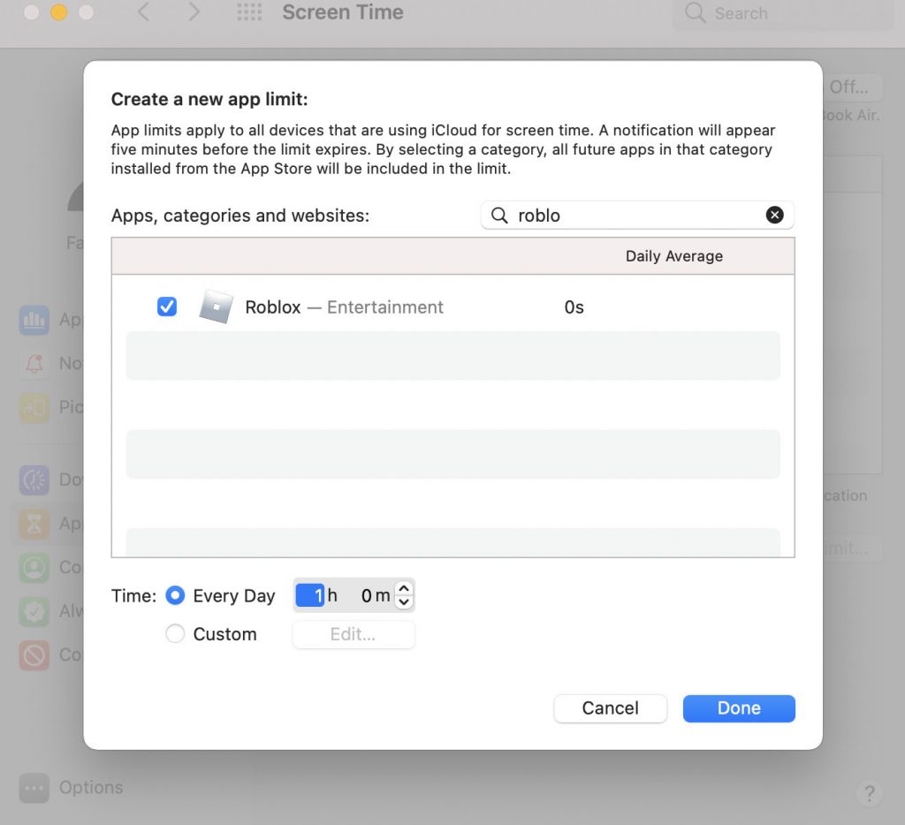The width and height of the screenshot is (905, 825).
Task: Click the 0s daily average value
Action: (574, 307)
